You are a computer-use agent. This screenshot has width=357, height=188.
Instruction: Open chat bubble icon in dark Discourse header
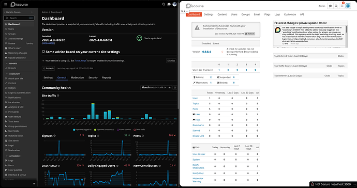(169, 4)
